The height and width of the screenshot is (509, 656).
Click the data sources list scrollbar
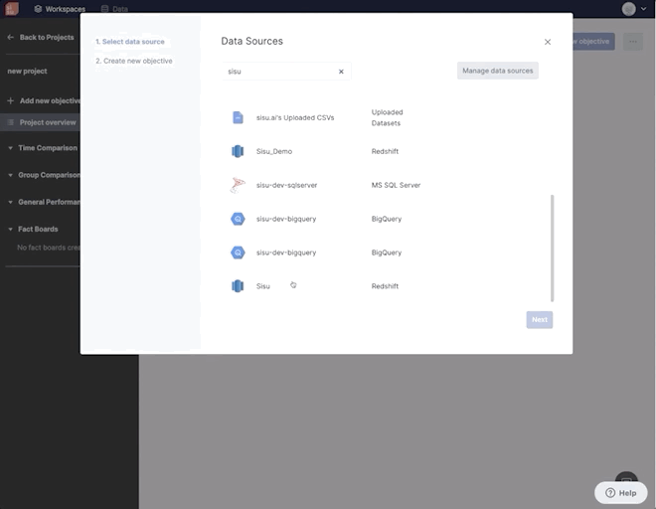(x=553, y=248)
